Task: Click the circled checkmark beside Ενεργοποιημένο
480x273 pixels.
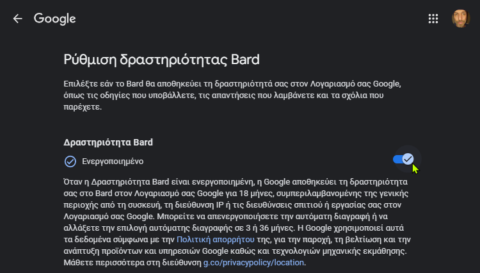Action: pyautogui.click(x=70, y=161)
